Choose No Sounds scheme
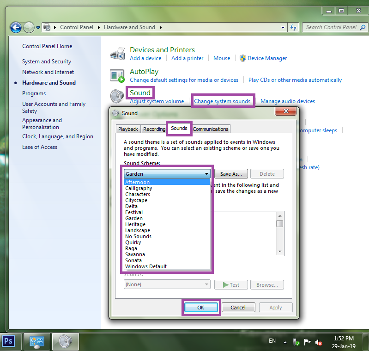 [x=167, y=236]
